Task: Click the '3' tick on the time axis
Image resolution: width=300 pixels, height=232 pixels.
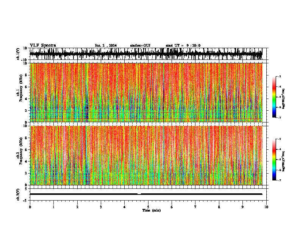Action: 101,207
